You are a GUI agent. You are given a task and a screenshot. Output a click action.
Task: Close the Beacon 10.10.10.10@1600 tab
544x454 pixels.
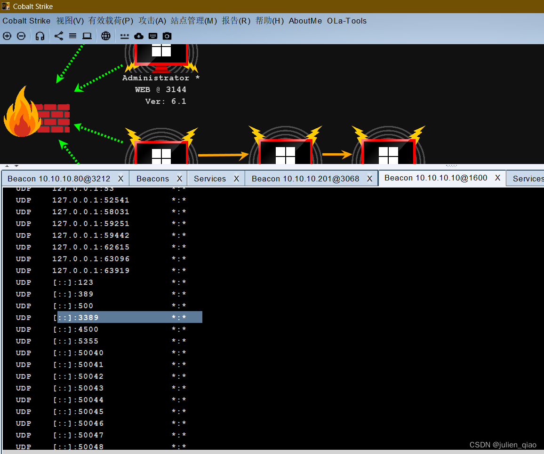497,178
